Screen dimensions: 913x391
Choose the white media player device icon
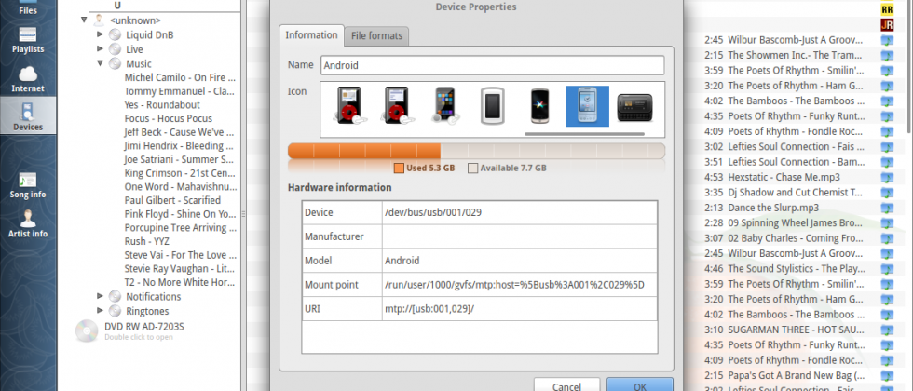coord(492,106)
